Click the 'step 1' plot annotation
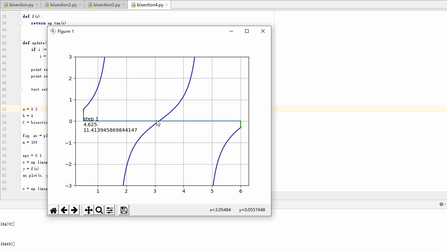 91,119
